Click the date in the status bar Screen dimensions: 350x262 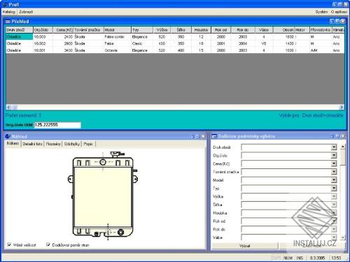pos(317,258)
